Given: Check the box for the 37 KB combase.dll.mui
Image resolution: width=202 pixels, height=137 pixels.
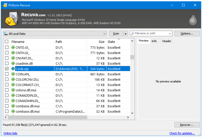Looking at the screenshot, I should coord(7,106).
